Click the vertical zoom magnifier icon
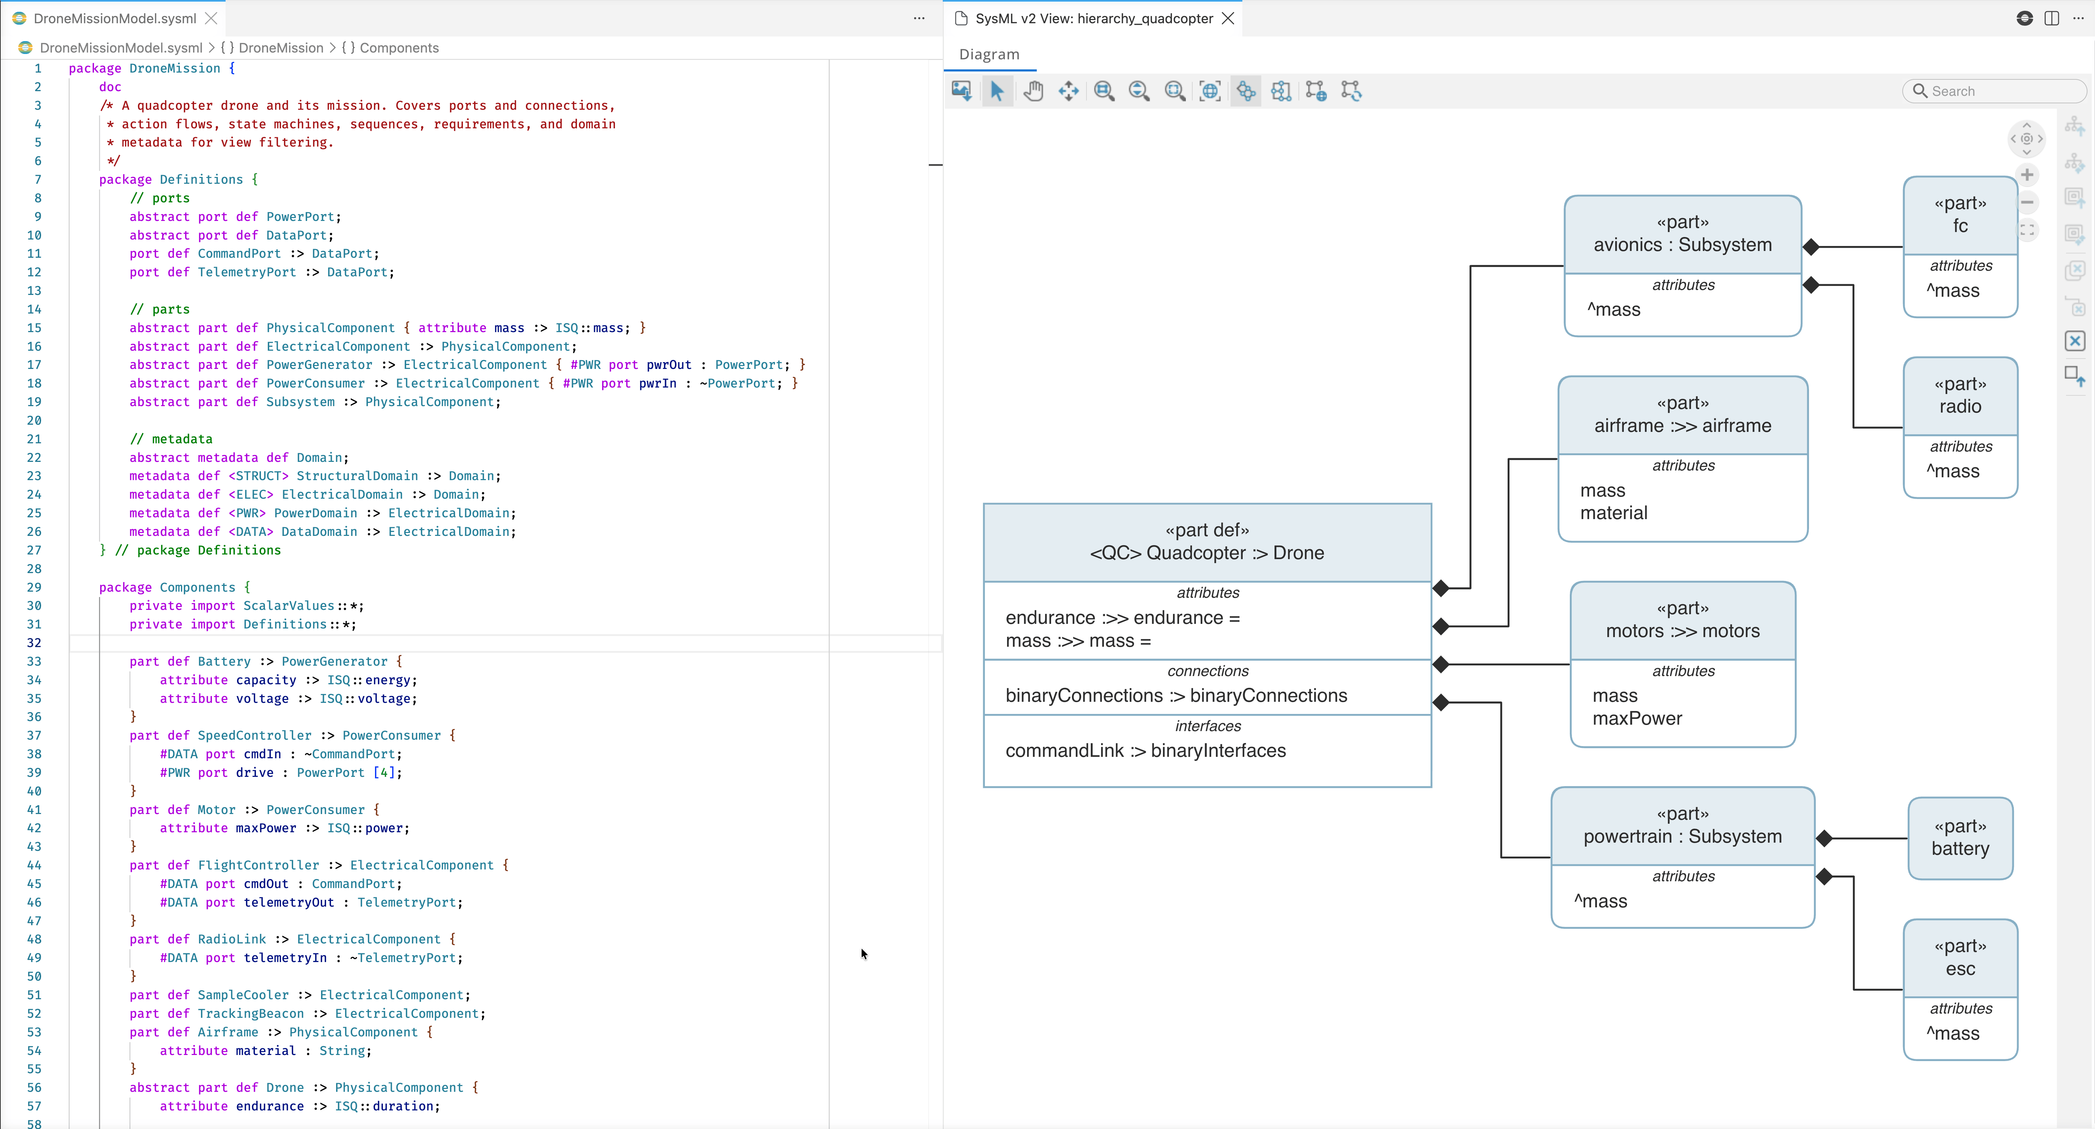2095x1129 pixels. pyautogui.click(x=1139, y=91)
